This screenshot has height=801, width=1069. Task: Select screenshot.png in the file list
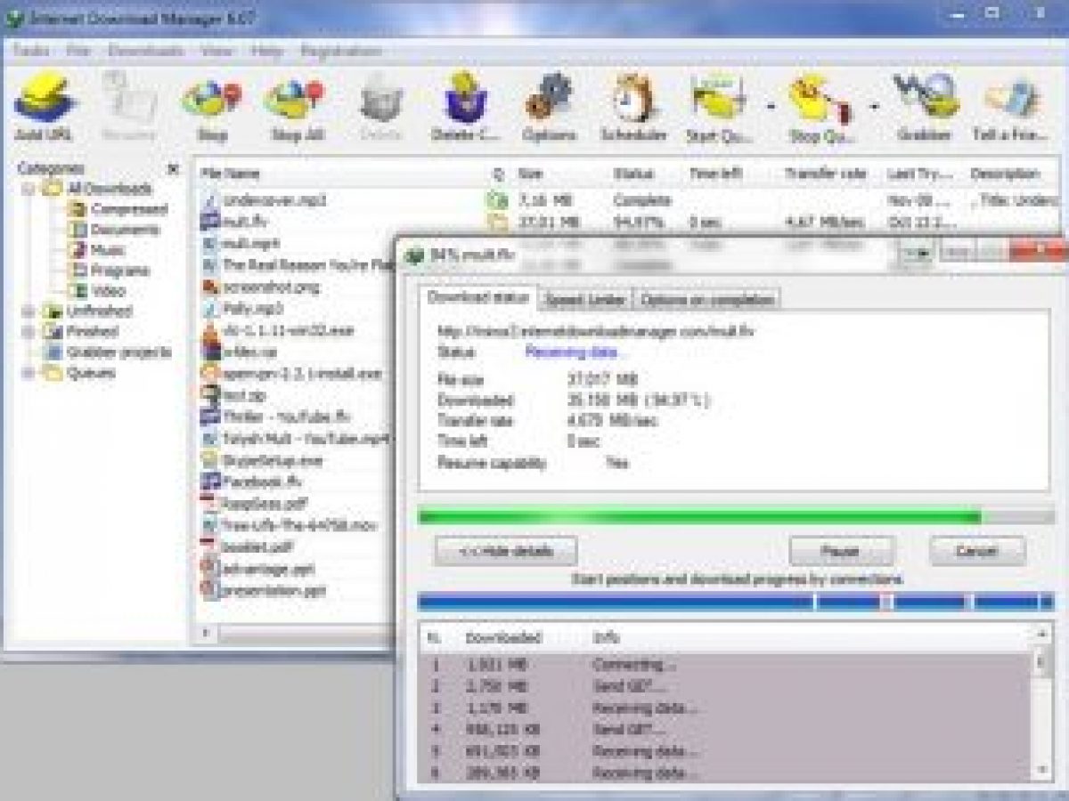[271, 287]
